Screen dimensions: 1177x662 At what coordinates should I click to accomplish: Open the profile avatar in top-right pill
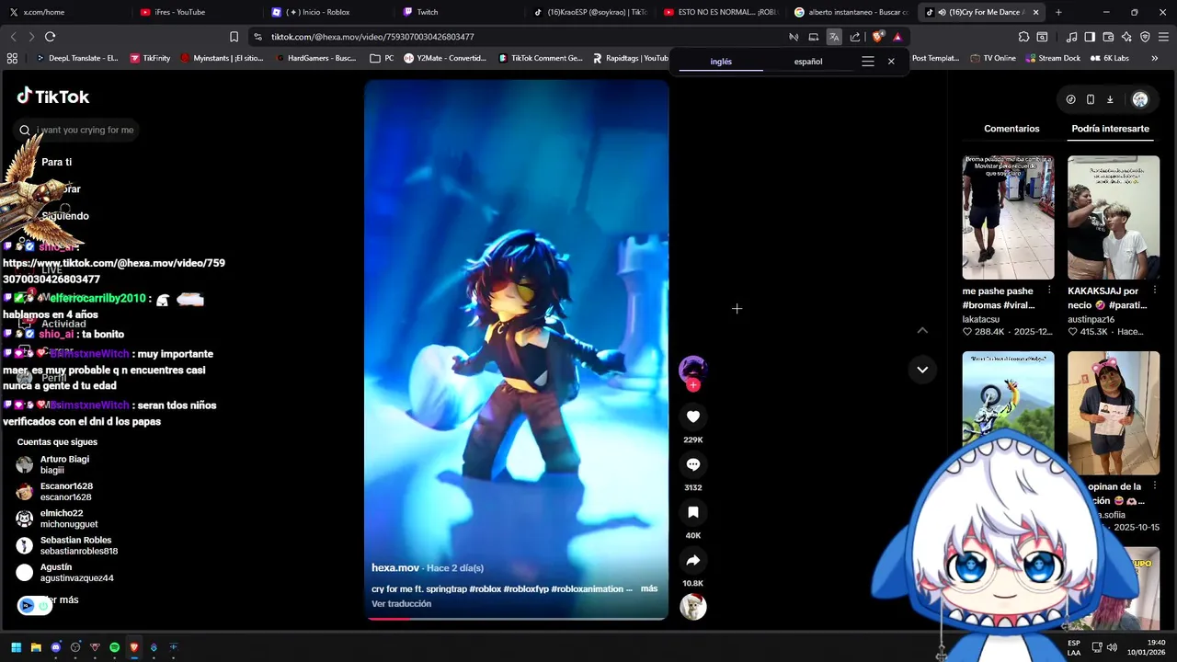[x=1140, y=99]
